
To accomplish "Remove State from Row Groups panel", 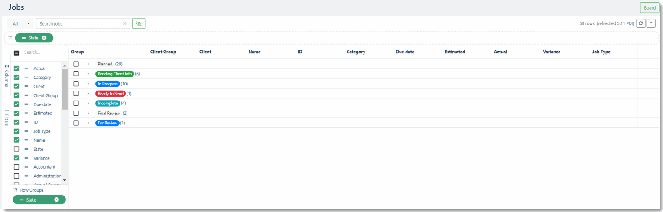I will pos(56,199).
